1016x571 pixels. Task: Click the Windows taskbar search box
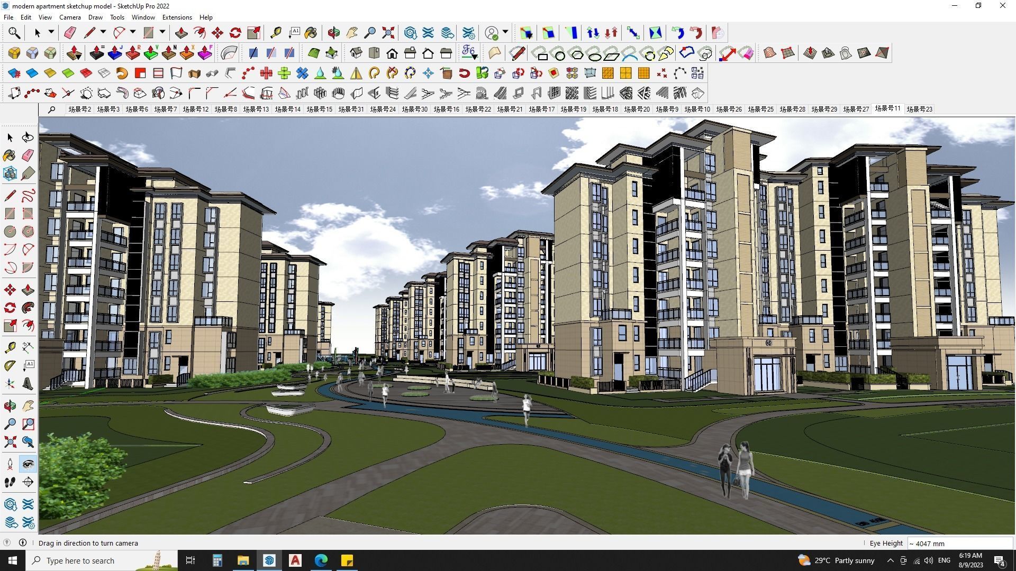[102, 560]
